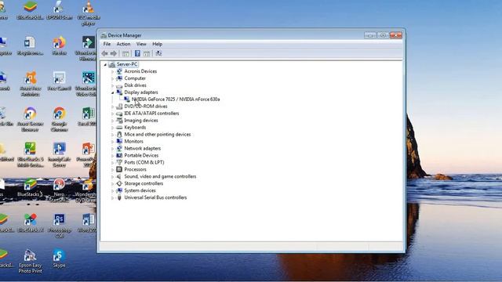Expand the Disk drives node arrow
This screenshot has width=502, height=282.
tap(112, 85)
